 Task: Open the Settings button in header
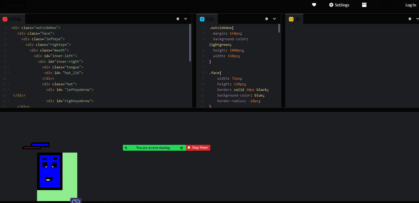(x=339, y=5)
